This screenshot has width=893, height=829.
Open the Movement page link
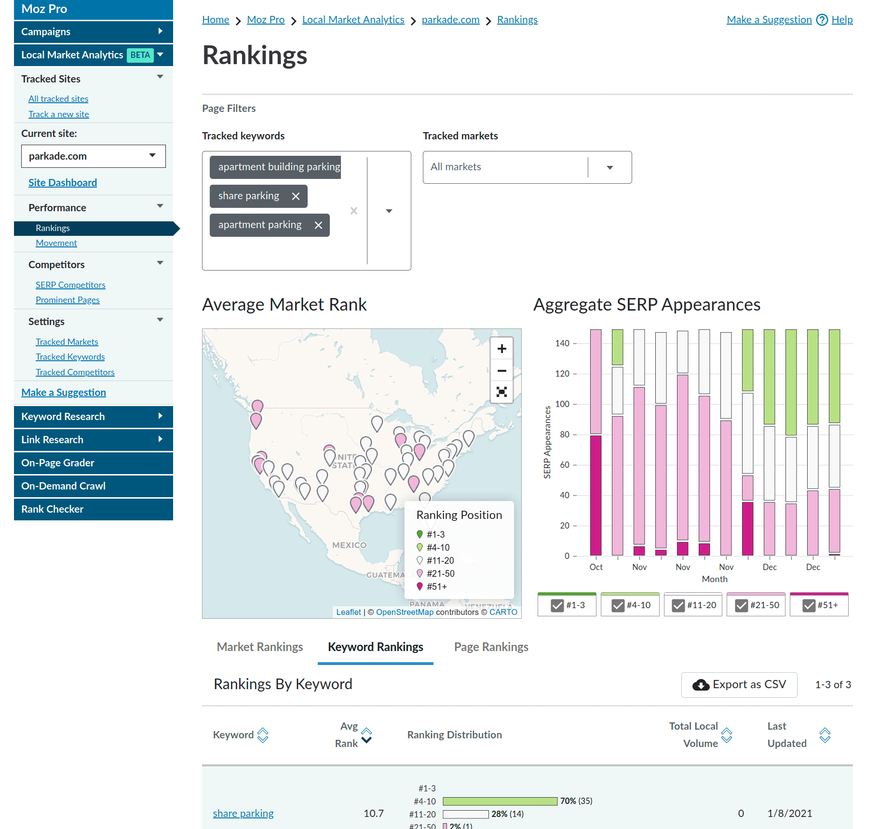pyautogui.click(x=56, y=243)
